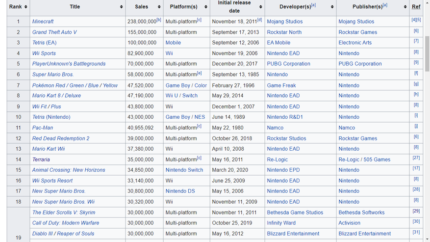This screenshot has height=242, width=430.
Task: Open the Electronic Arts publisher link
Action: pos(354,43)
